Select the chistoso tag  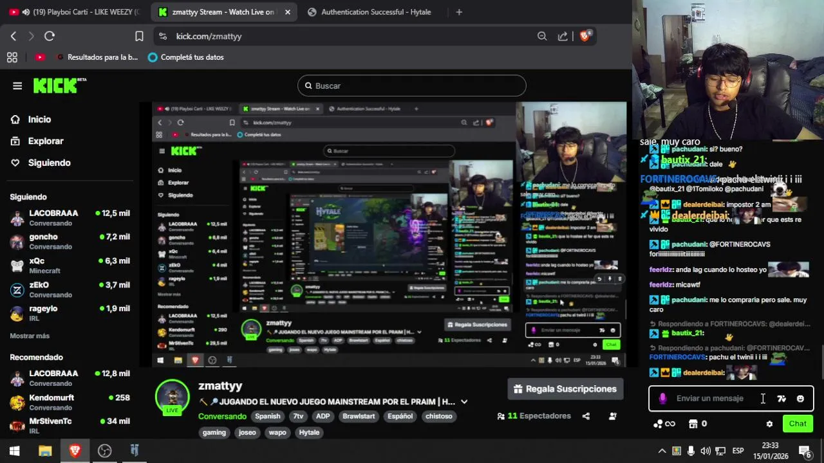tap(438, 416)
